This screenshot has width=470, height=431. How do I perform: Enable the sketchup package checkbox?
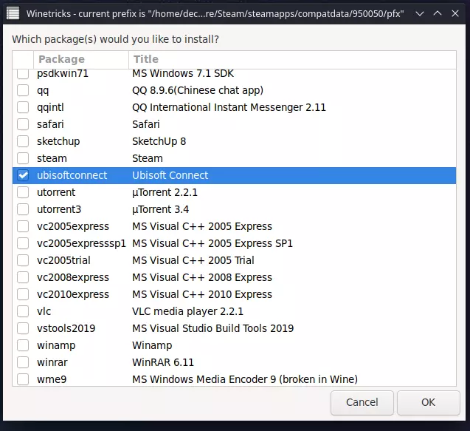tap(24, 141)
